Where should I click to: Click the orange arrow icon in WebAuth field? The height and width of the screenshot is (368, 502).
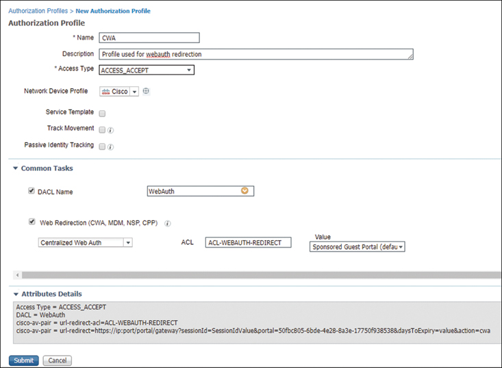coord(244,192)
